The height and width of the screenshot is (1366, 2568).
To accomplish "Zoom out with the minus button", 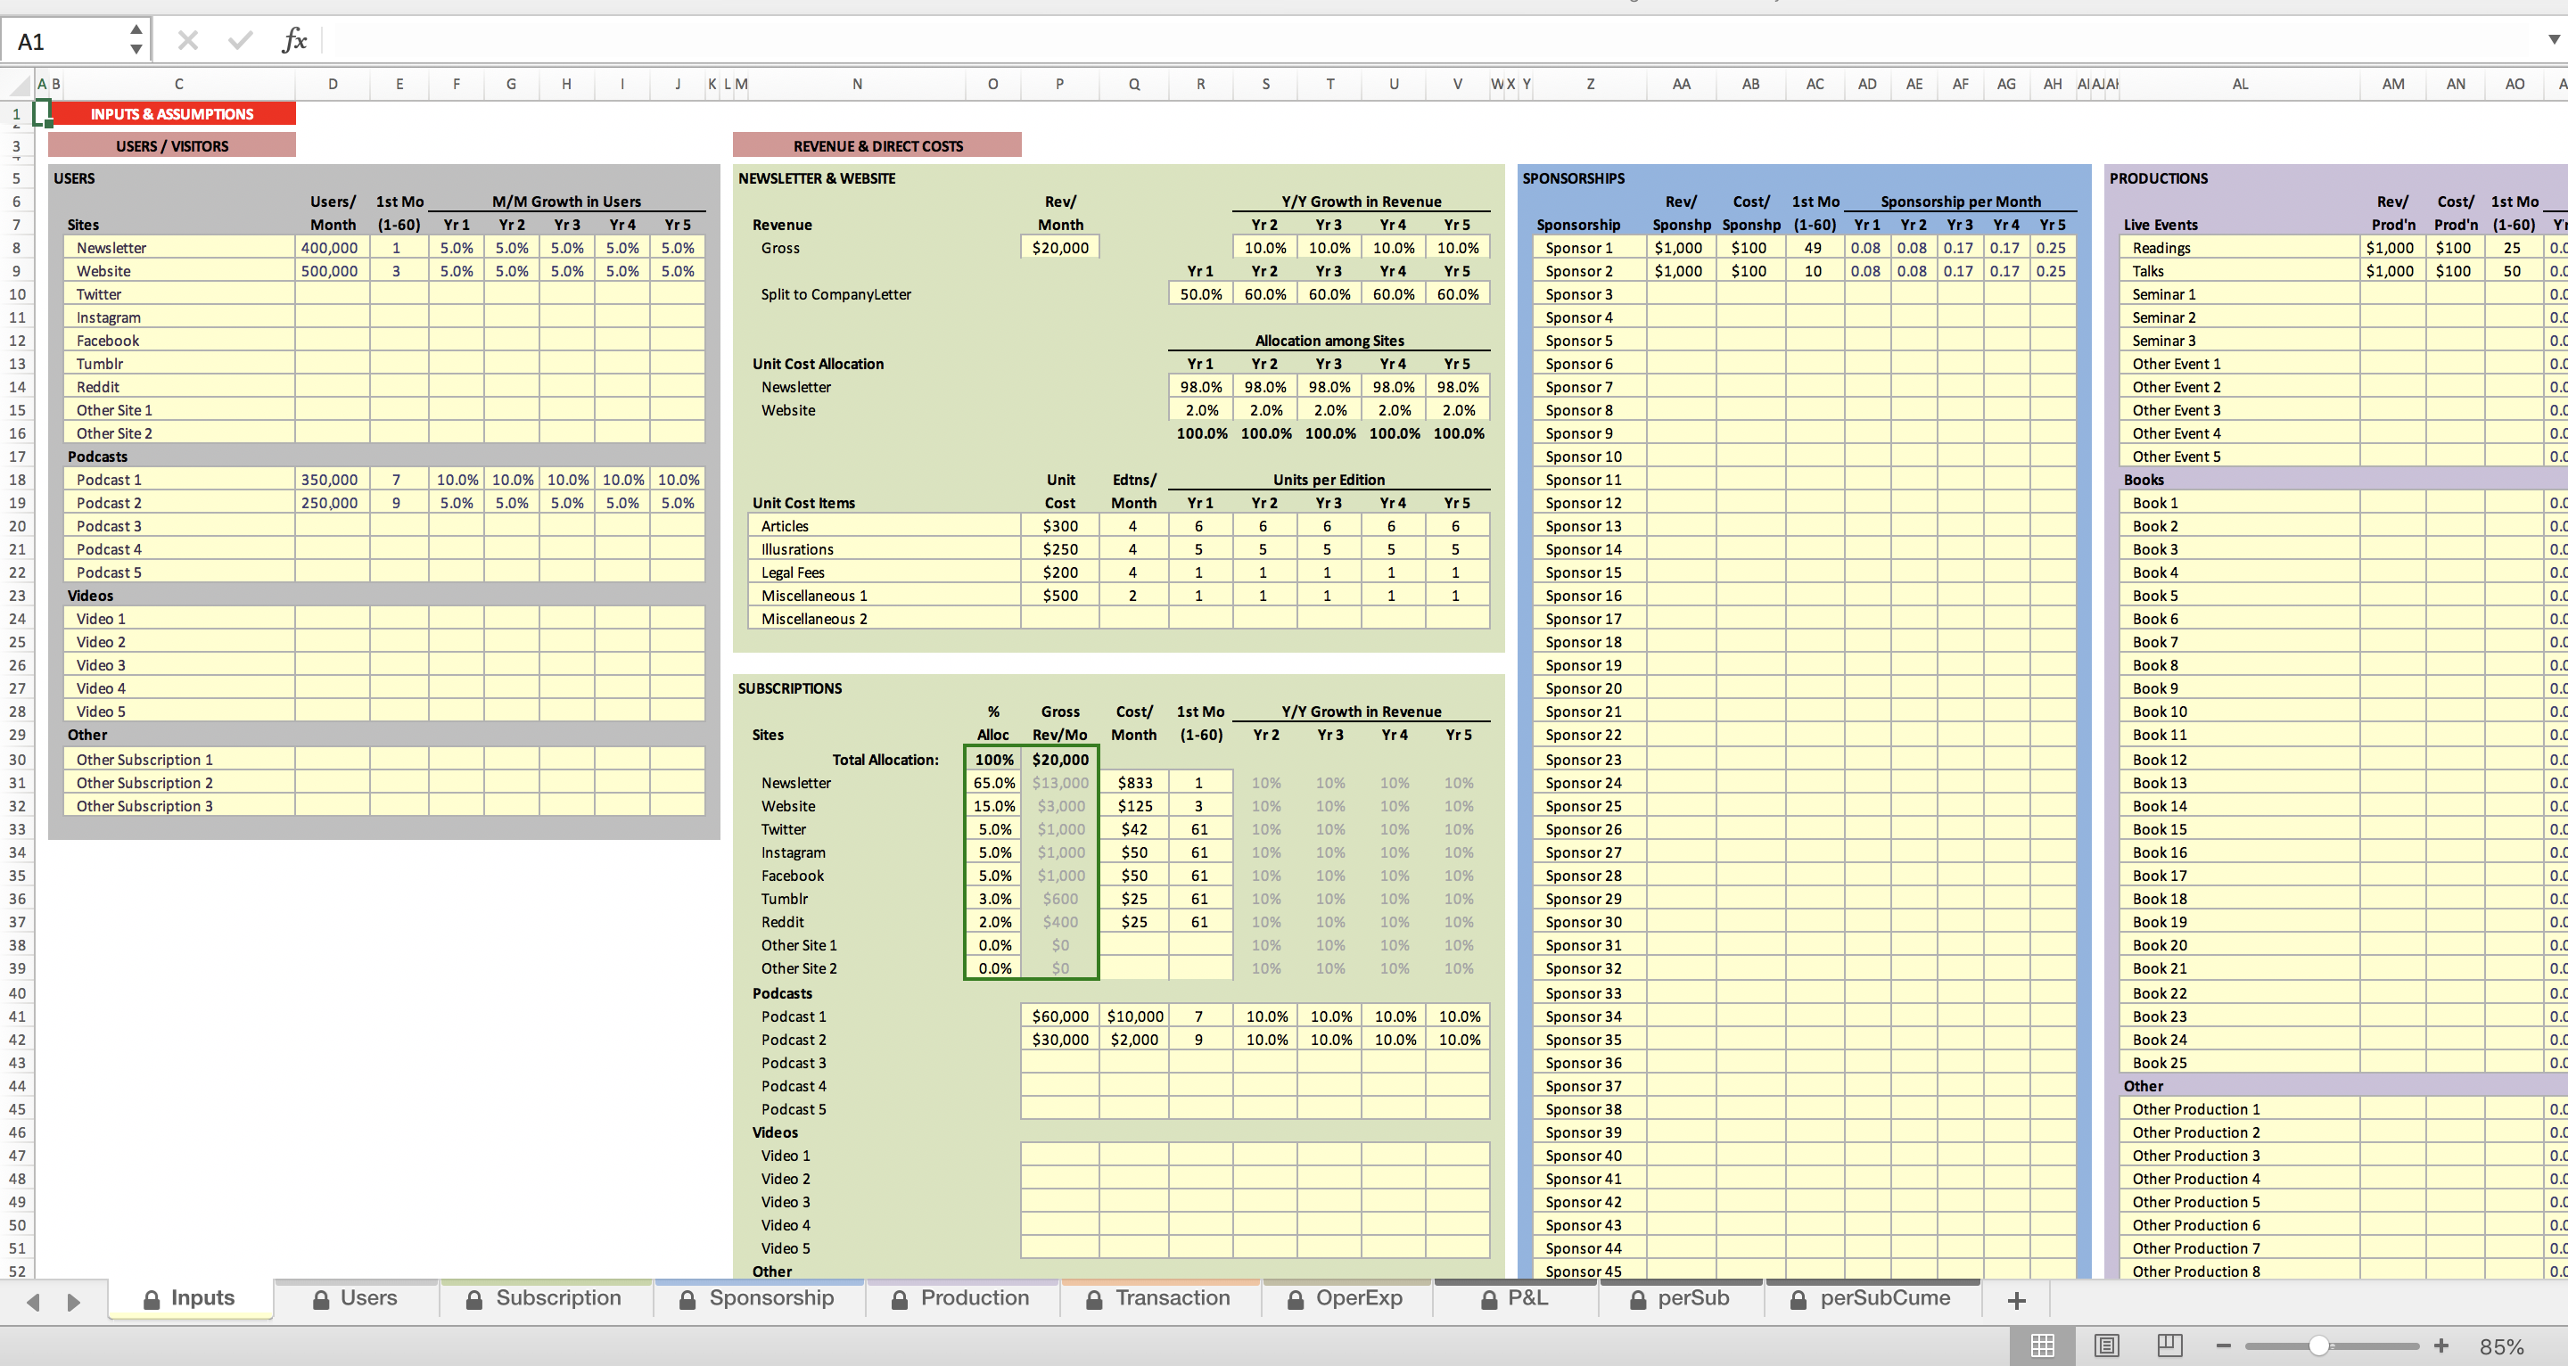I will tap(2223, 1346).
